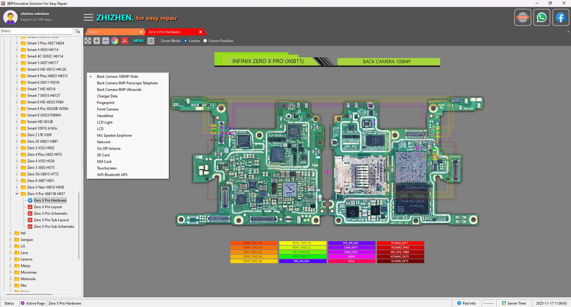Click the Status button in status bar
571x307 pixels.
[9, 303]
